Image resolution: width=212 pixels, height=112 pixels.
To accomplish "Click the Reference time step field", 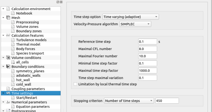I will (147, 42).
